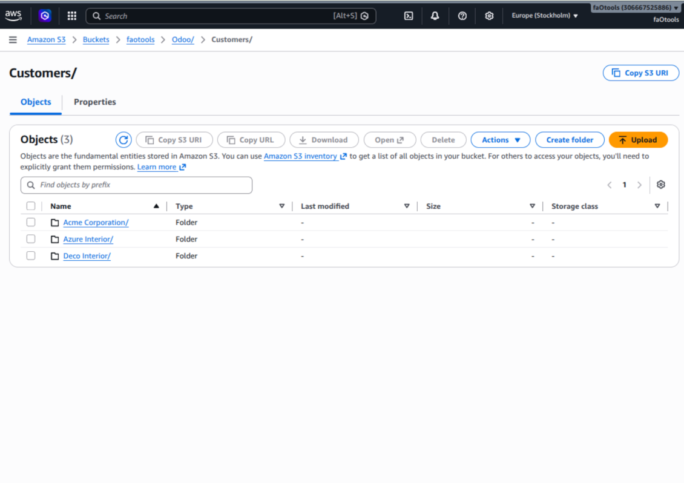The width and height of the screenshot is (684, 483).
Task: Open the services grid menu icon
Action: (x=72, y=16)
